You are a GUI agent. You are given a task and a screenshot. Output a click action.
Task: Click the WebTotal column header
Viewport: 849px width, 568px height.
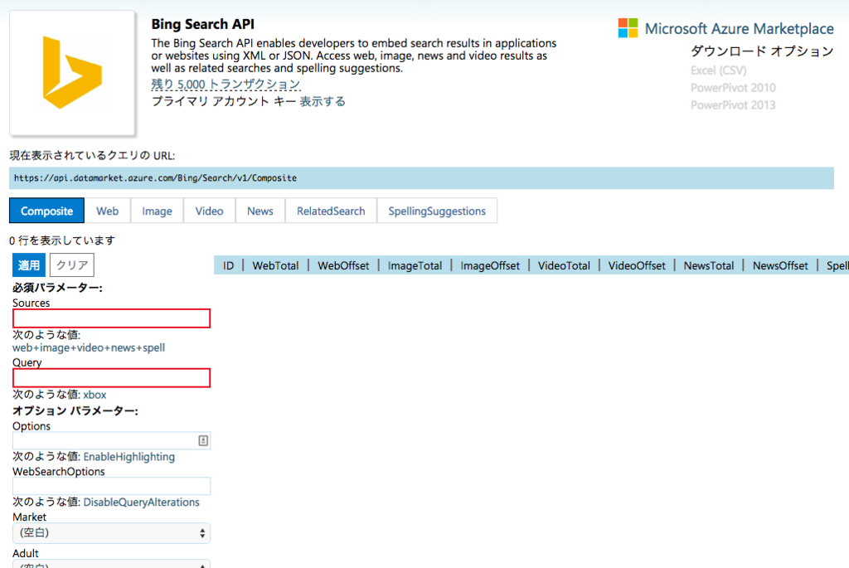click(275, 265)
